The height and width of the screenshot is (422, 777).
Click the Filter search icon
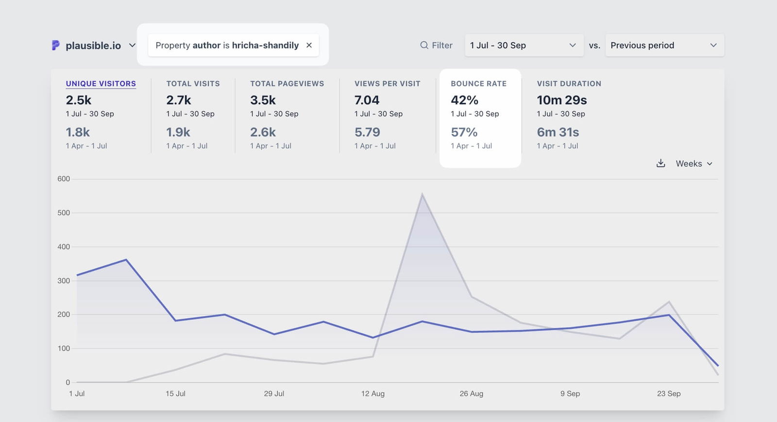point(424,45)
